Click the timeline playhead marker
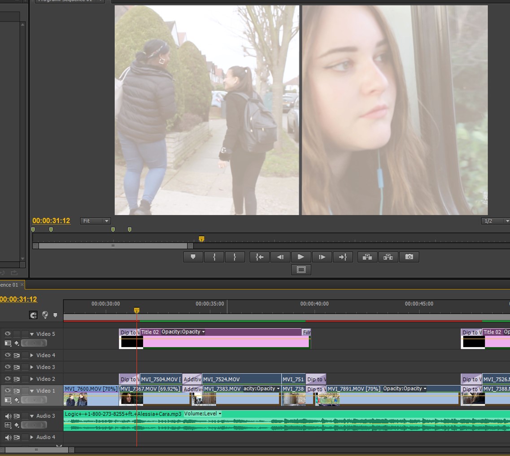The width and height of the screenshot is (510, 456). (x=137, y=310)
